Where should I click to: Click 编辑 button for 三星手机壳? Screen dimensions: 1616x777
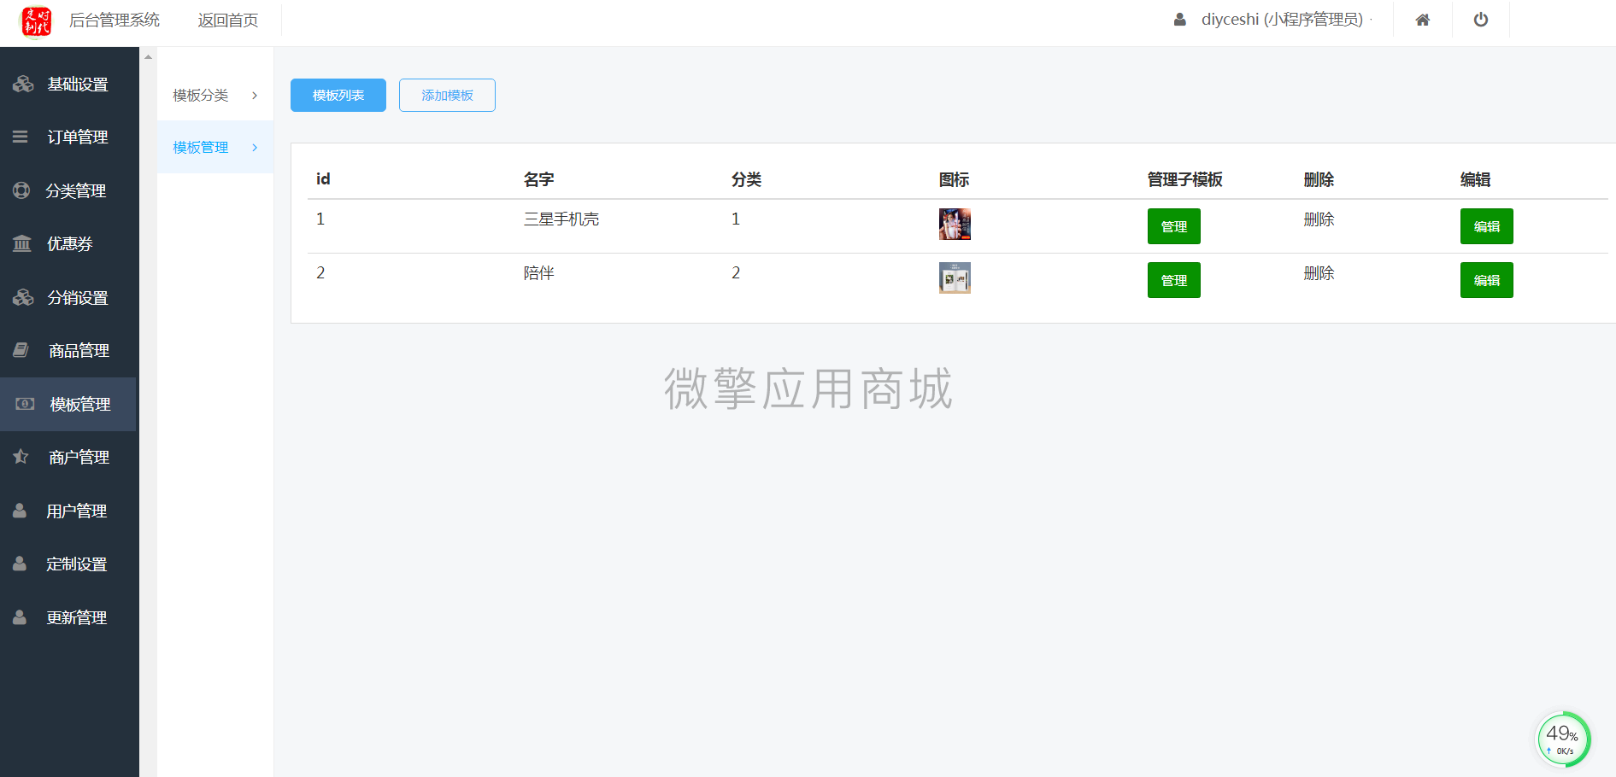click(x=1487, y=226)
